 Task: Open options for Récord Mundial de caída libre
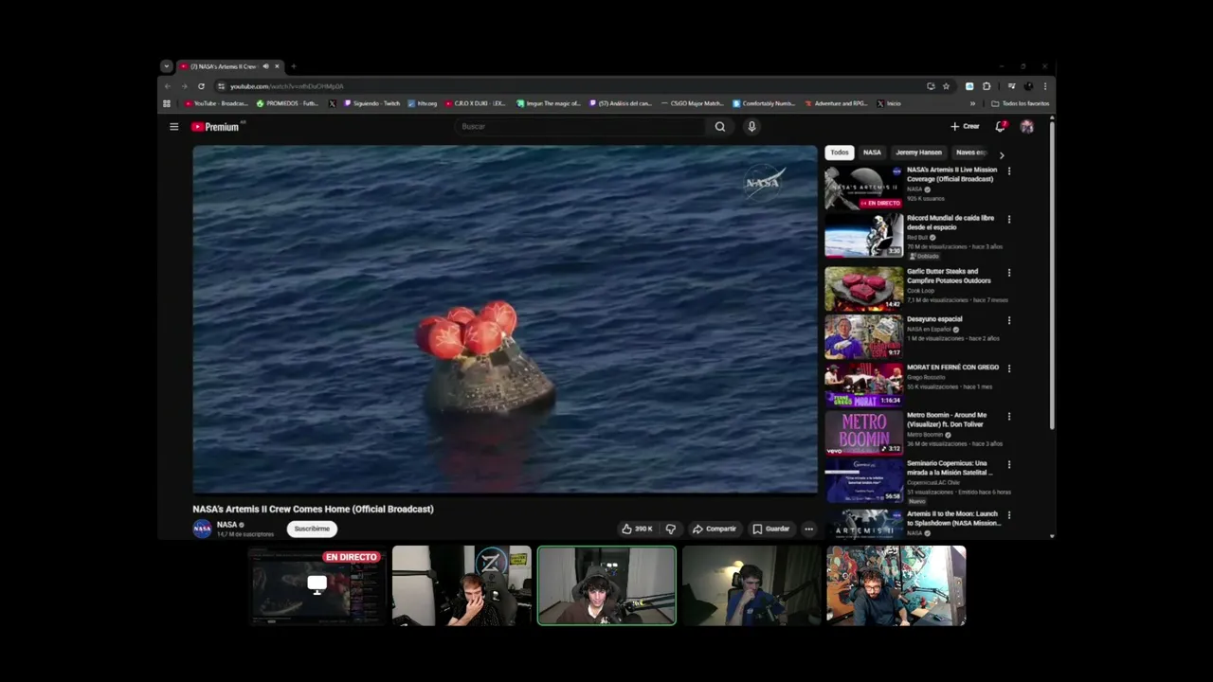(1008, 220)
